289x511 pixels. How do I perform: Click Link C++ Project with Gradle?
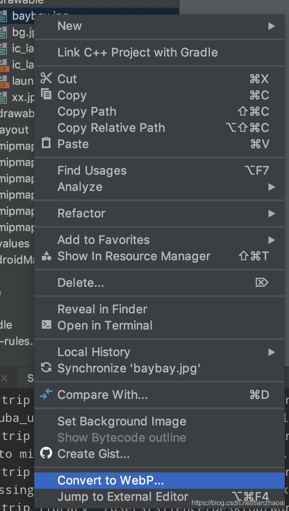click(138, 53)
